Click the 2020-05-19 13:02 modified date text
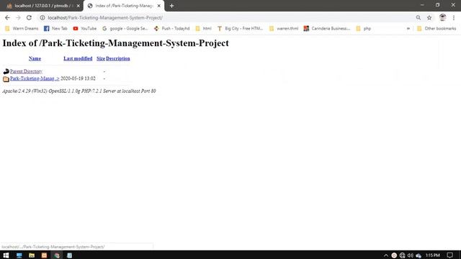Screen dimensions: 461x259 coord(78,78)
